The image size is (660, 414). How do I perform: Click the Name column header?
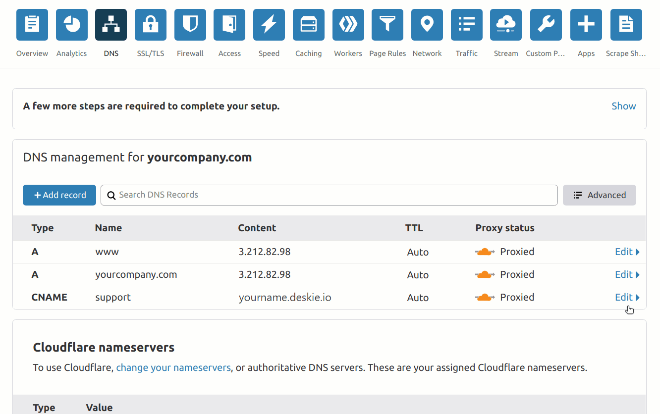[109, 228]
